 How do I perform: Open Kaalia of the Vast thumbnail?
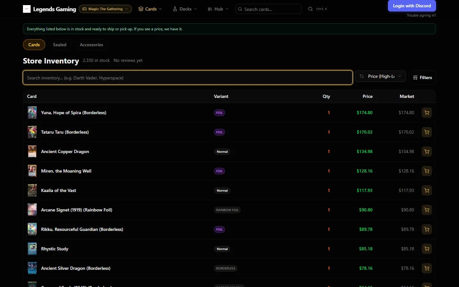(x=32, y=190)
